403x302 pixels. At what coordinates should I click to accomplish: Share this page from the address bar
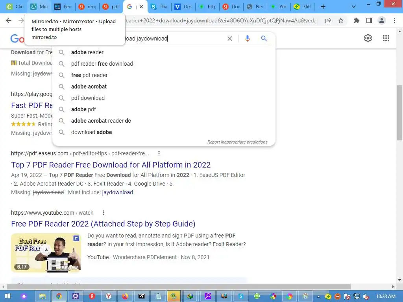point(328,20)
